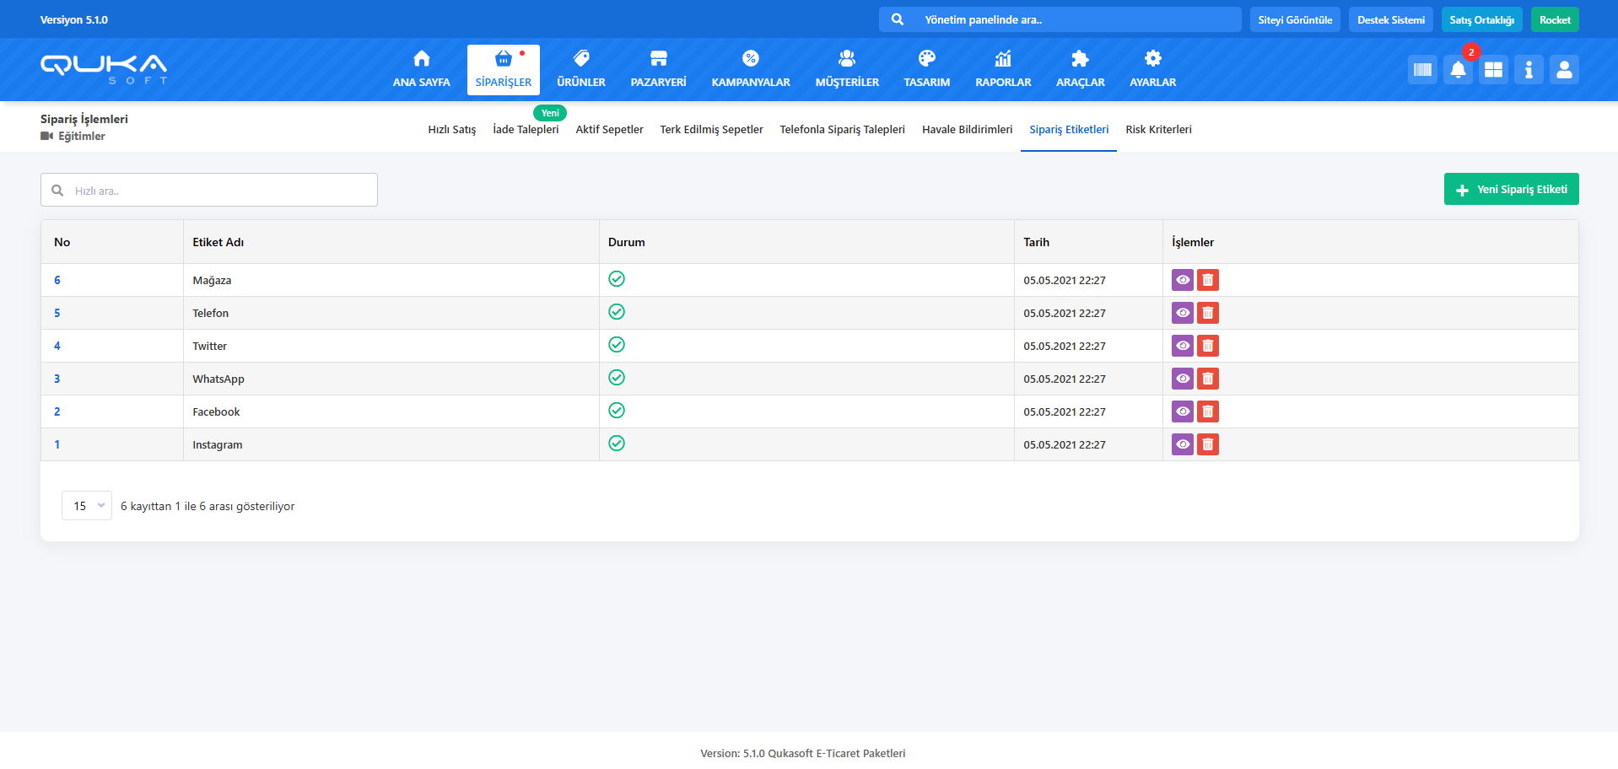The width and height of the screenshot is (1618, 769).
Task: Open the user profile icon
Action: (1564, 70)
